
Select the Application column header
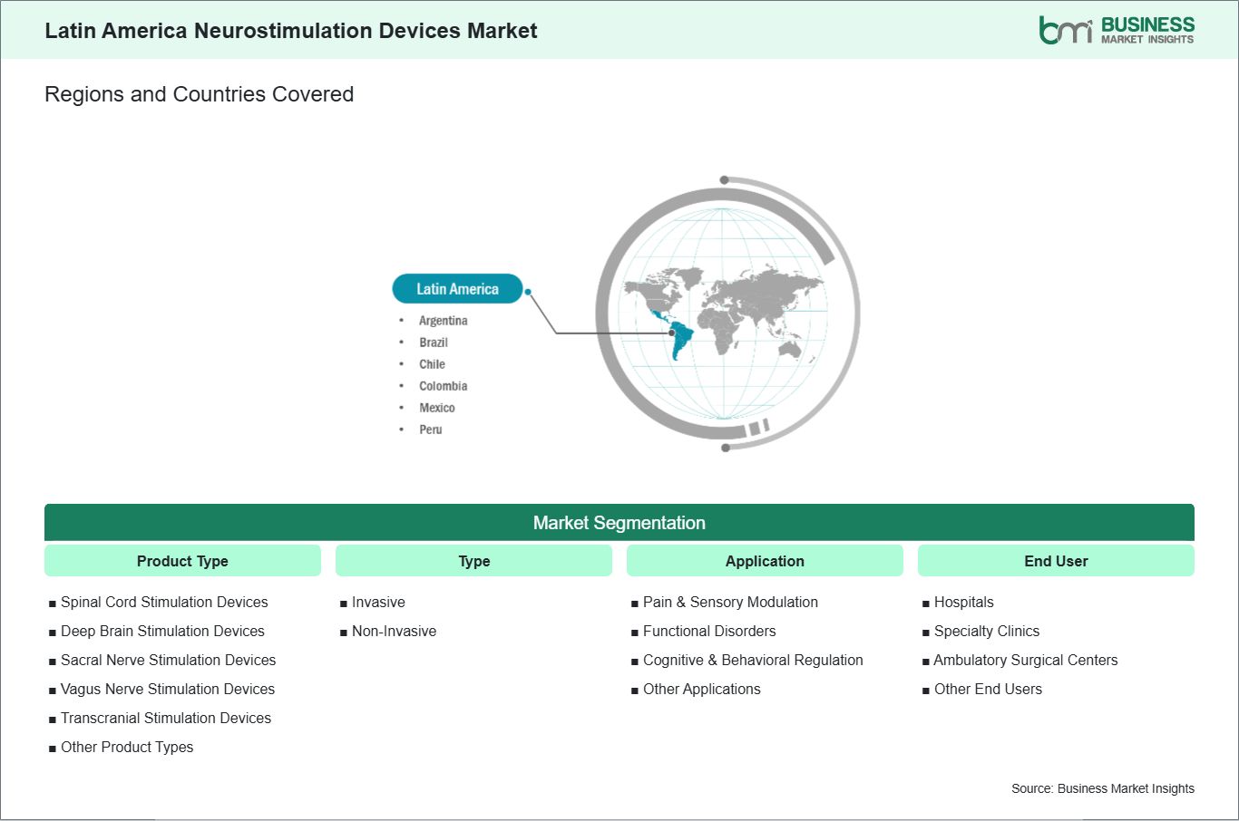[x=765, y=561]
